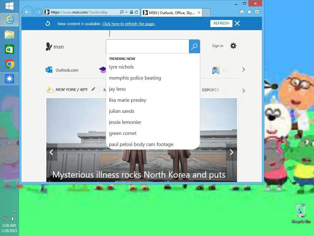
Task: Open favorites star icon
Action: coord(249,12)
